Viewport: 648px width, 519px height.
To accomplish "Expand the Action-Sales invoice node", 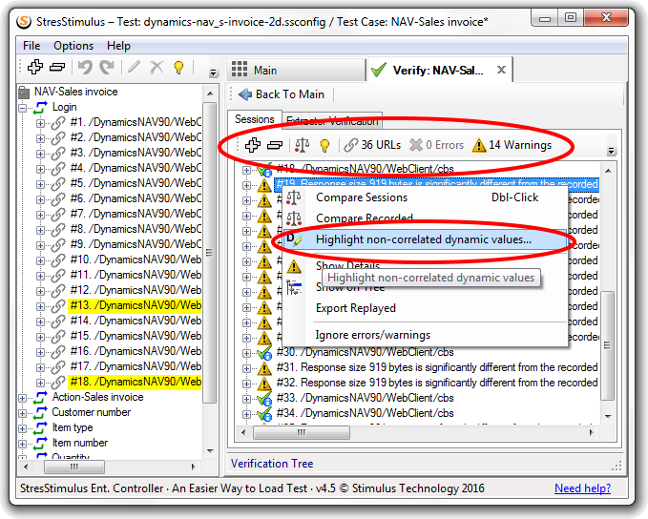I will [x=23, y=399].
